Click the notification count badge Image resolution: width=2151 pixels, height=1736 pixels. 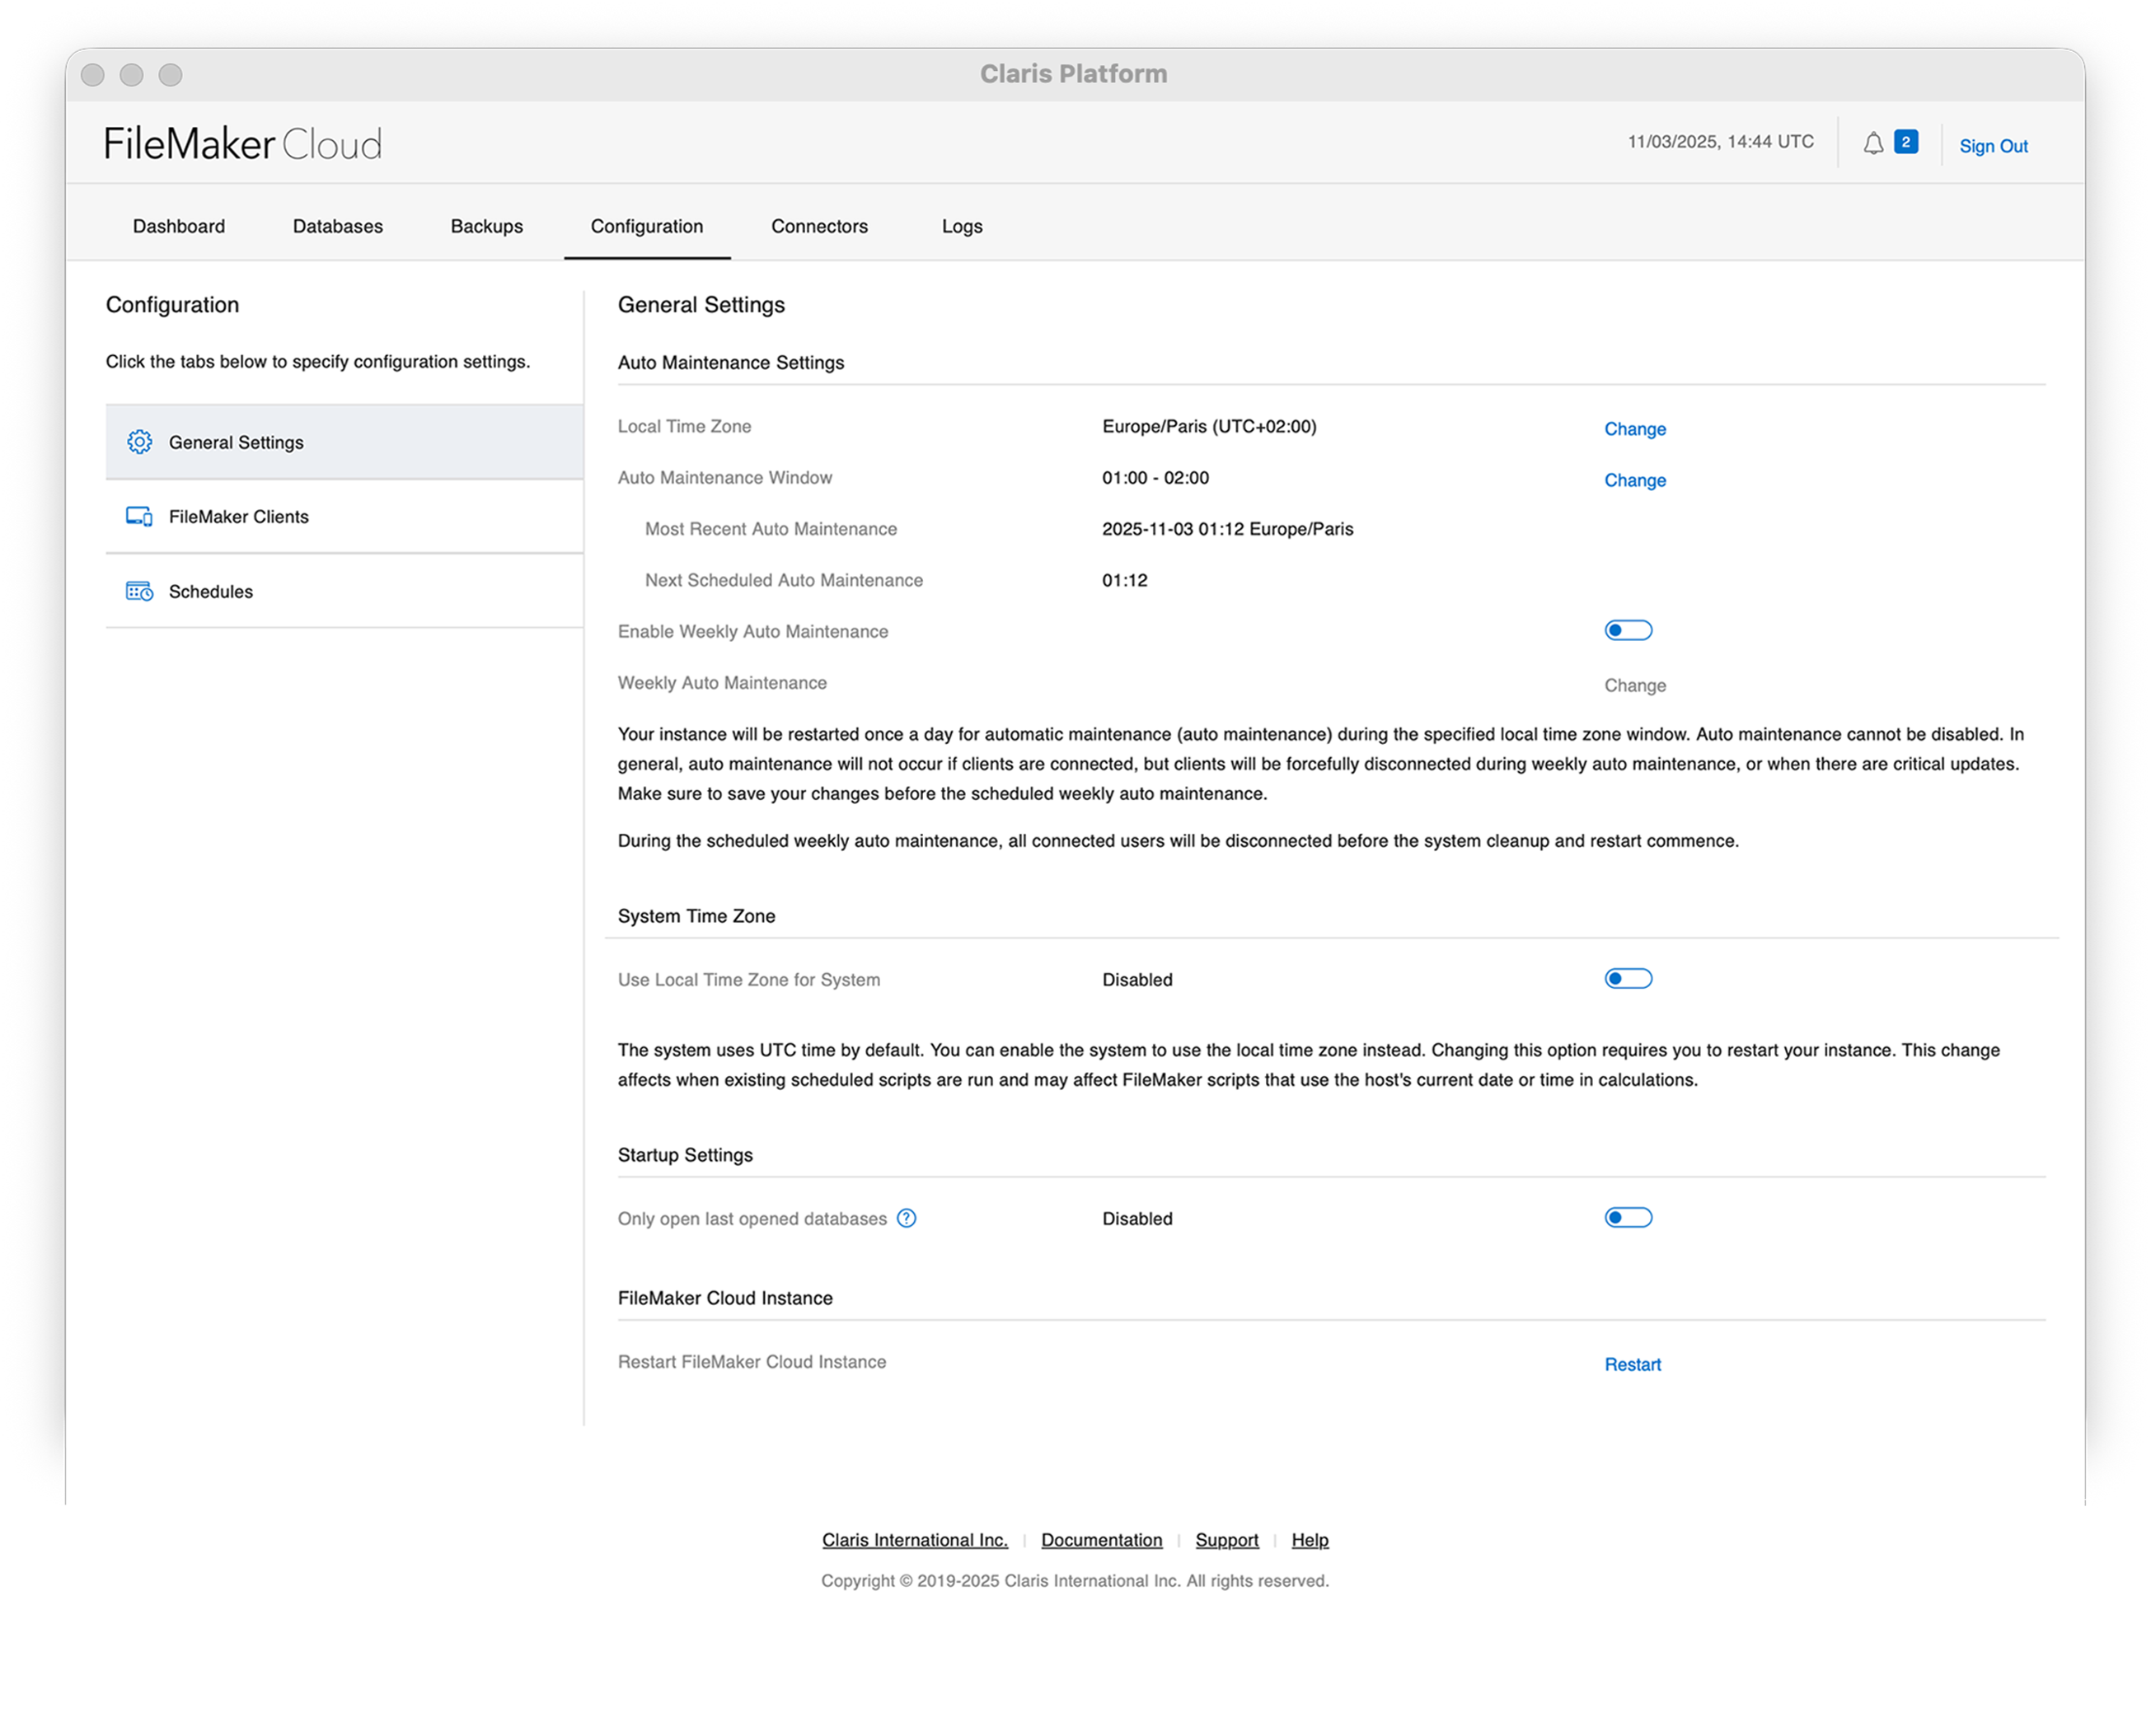point(1906,142)
